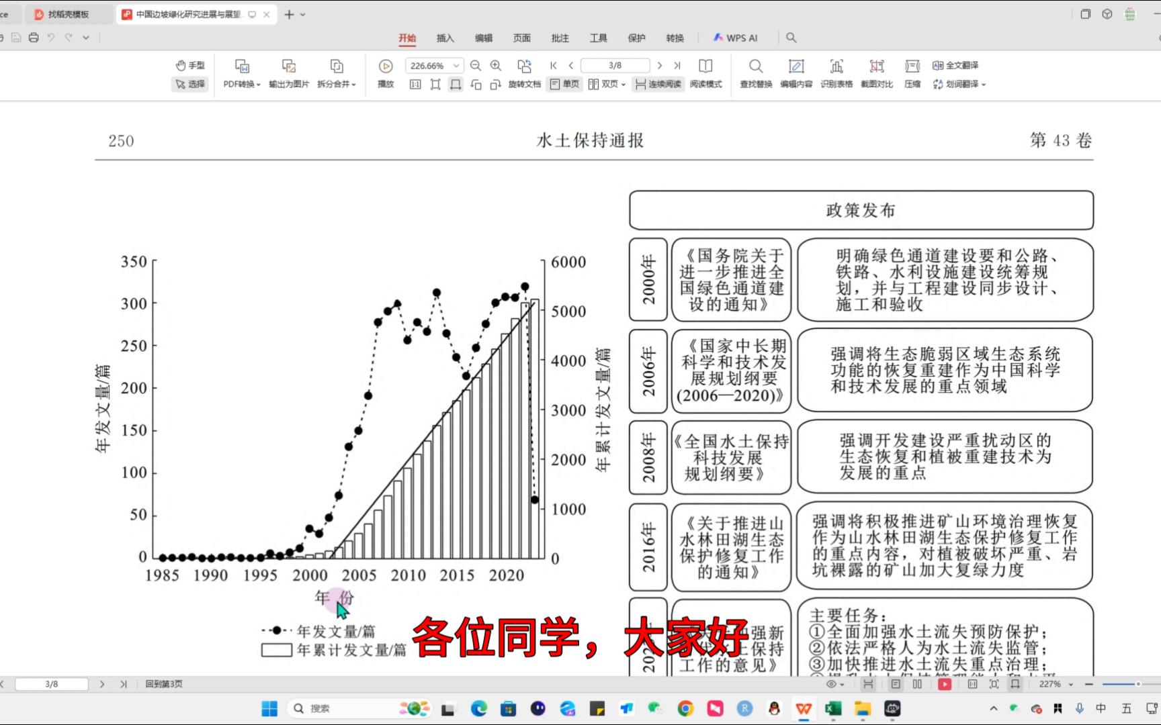Click the zoom slider handle in the status bar
The width and height of the screenshot is (1161, 725).
pos(1138,684)
